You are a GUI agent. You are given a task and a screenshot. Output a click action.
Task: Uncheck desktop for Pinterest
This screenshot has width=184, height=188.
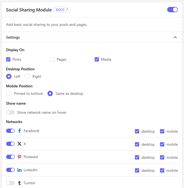[137, 157]
